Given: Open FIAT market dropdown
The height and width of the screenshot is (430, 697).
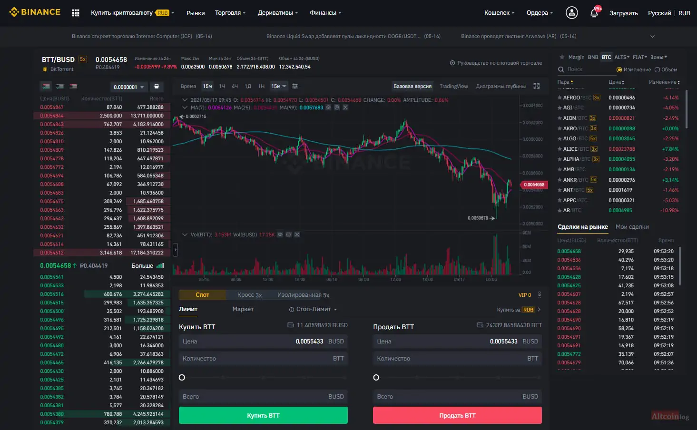Looking at the screenshot, I should tap(640, 57).
